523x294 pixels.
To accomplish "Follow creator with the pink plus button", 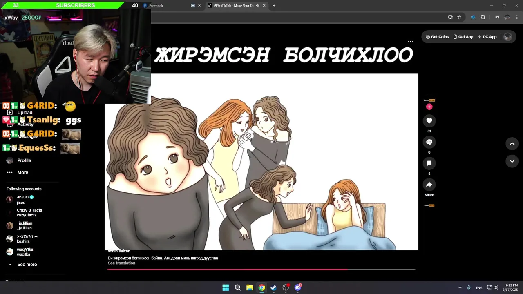I will pyautogui.click(x=429, y=107).
